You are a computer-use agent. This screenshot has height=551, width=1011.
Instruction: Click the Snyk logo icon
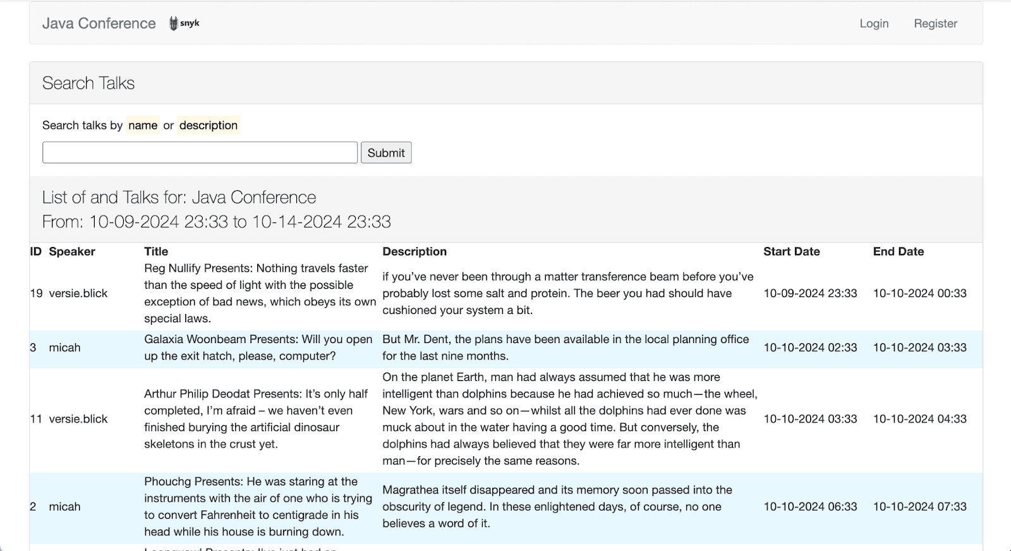[x=184, y=23]
